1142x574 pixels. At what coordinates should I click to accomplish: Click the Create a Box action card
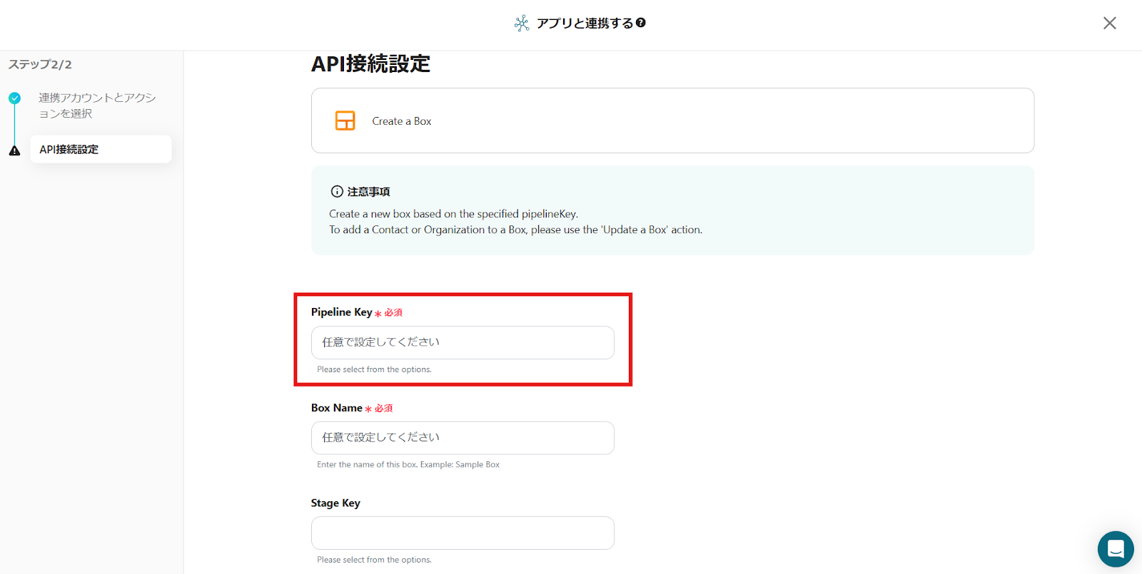pos(672,121)
